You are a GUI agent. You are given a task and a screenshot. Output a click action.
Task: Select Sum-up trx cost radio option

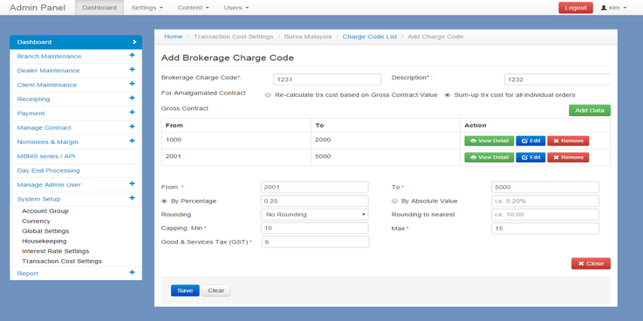pyautogui.click(x=448, y=95)
